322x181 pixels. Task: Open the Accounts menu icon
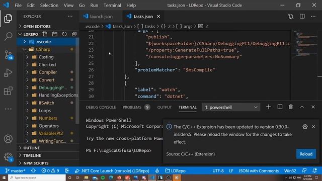click(8, 139)
